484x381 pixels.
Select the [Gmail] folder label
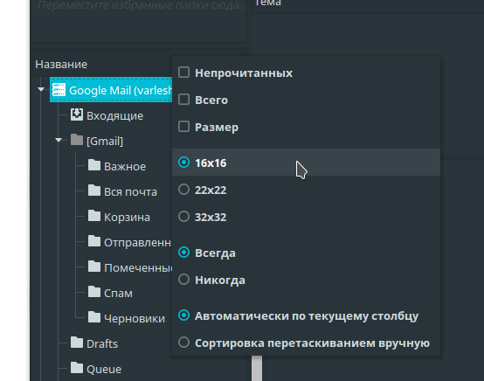pos(105,141)
